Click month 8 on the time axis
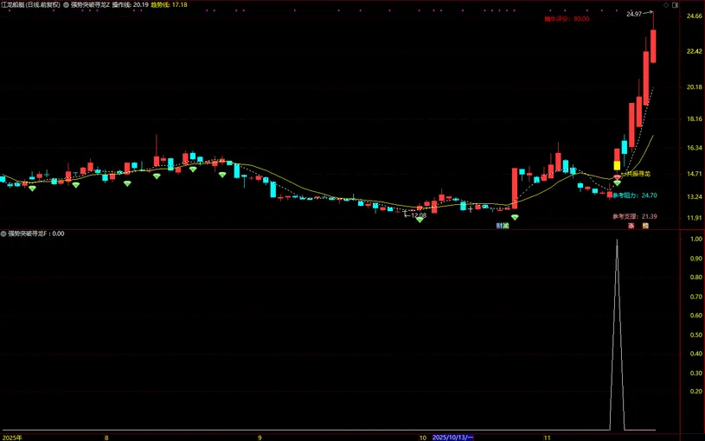The height and width of the screenshot is (441, 705). click(106, 438)
